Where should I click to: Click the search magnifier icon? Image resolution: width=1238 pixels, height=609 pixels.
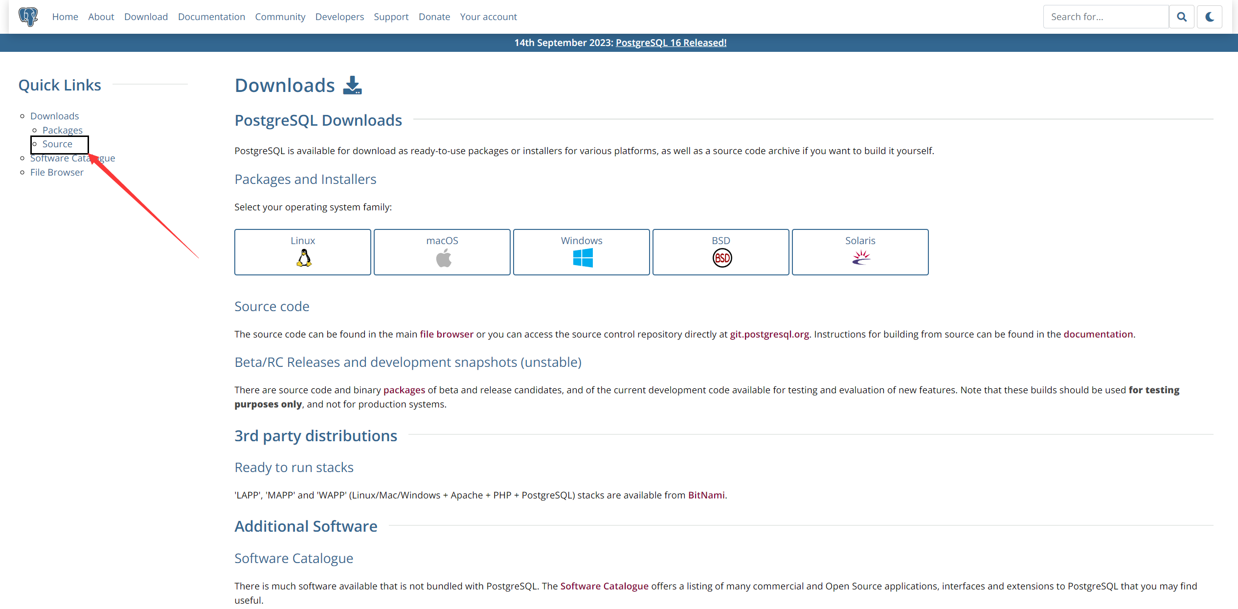click(1181, 17)
